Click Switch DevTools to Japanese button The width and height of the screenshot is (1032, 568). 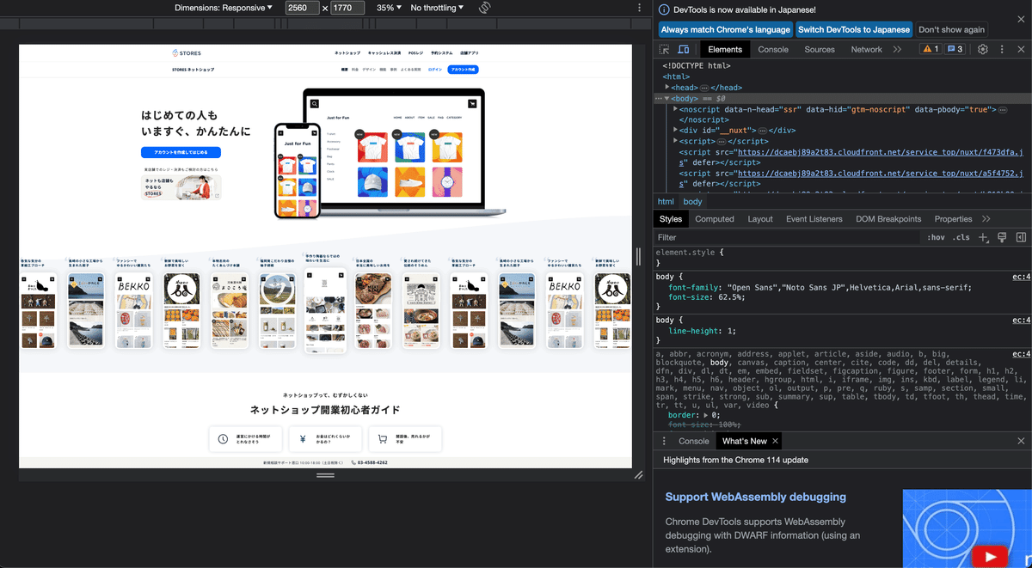(x=854, y=29)
